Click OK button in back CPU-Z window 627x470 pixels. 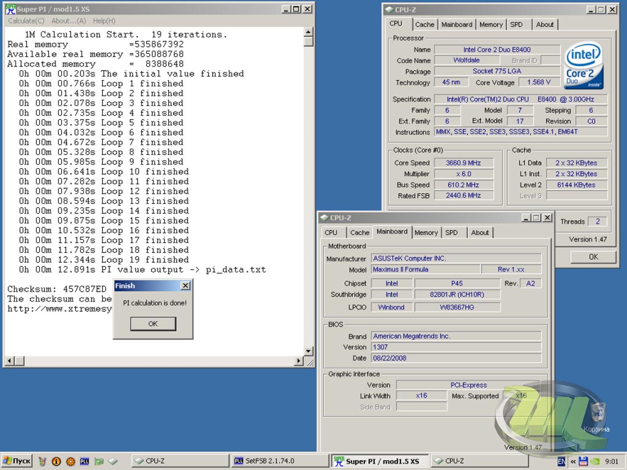click(593, 256)
